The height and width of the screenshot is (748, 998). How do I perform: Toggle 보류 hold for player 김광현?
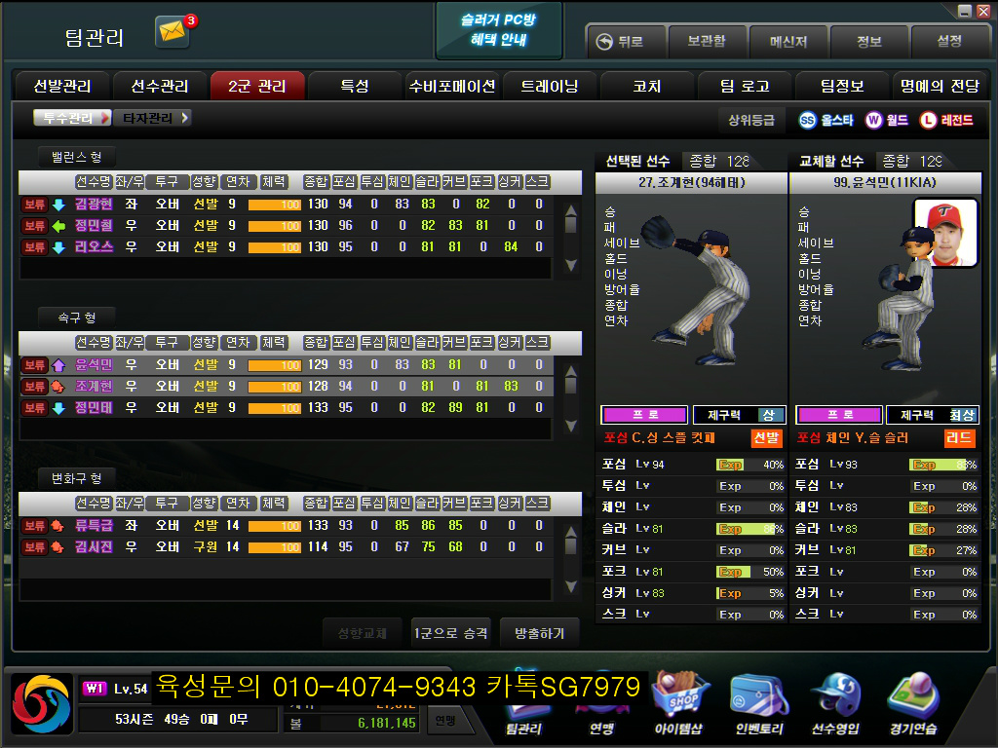[x=35, y=204]
